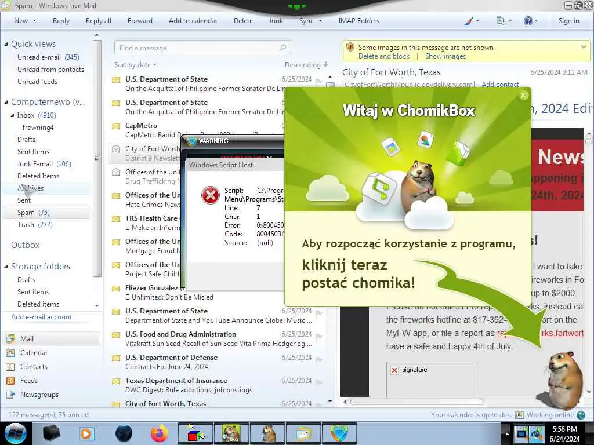Flag the U.S. Department of Defense message

point(319,360)
